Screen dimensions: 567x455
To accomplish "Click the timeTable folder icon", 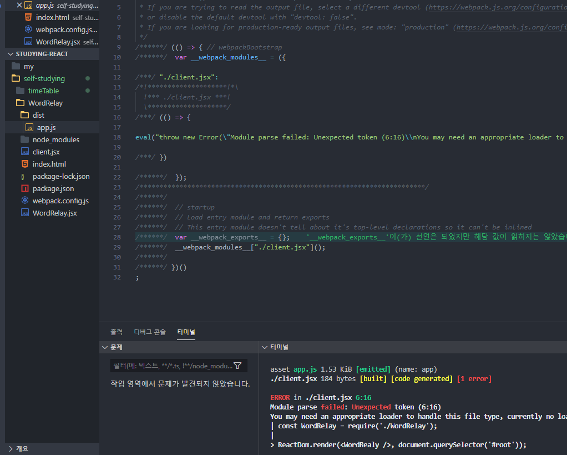I will pos(20,91).
